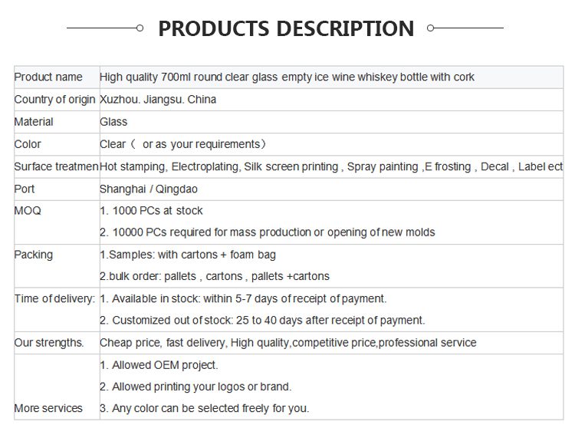Click the Country of origin label

coord(54,99)
